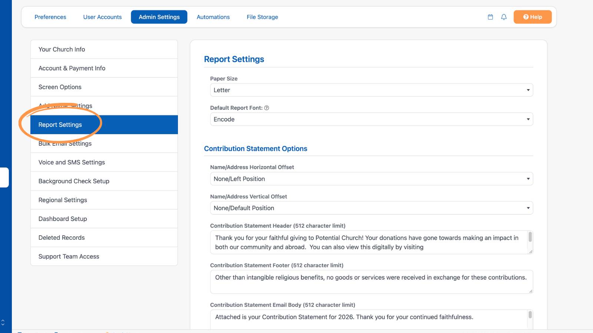Image resolution: width=593 pixels, height=333 pixels.
Task: Select the Admin Settings tab
Action: click(x=159, y=17)
